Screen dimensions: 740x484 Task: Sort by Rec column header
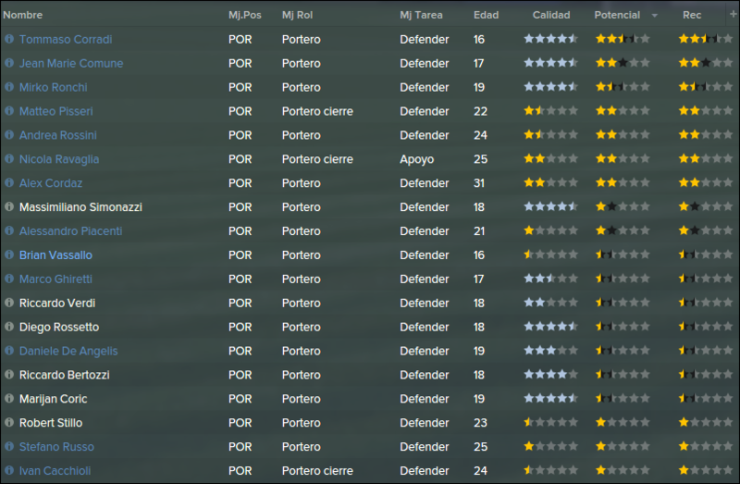point(692,15)
